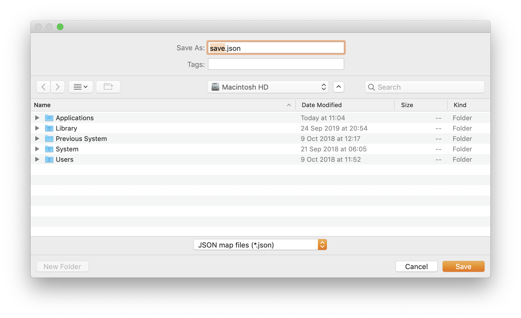Select the Users folder icon
Image resolution: width=521 pixels, height=318 pixels.
[49, 159]
